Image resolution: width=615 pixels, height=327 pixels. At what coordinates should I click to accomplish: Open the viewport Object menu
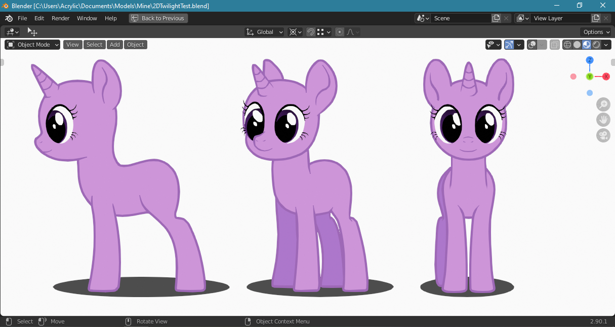pyautogui.click(x=135, y=45)
